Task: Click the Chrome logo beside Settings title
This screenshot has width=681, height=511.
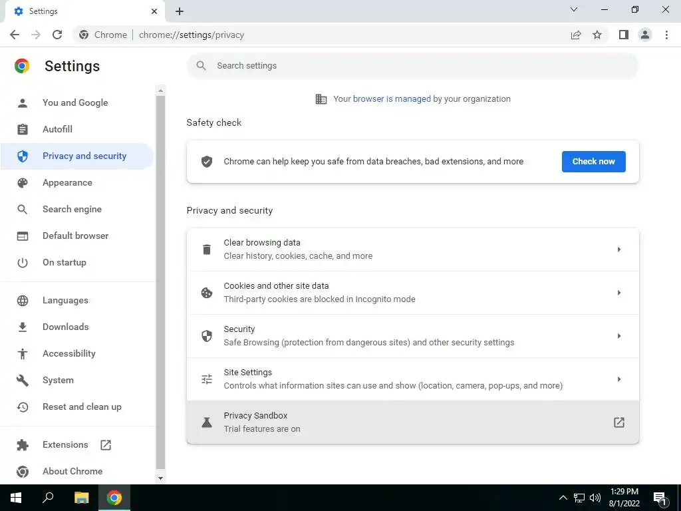Action: pos(22,66)
